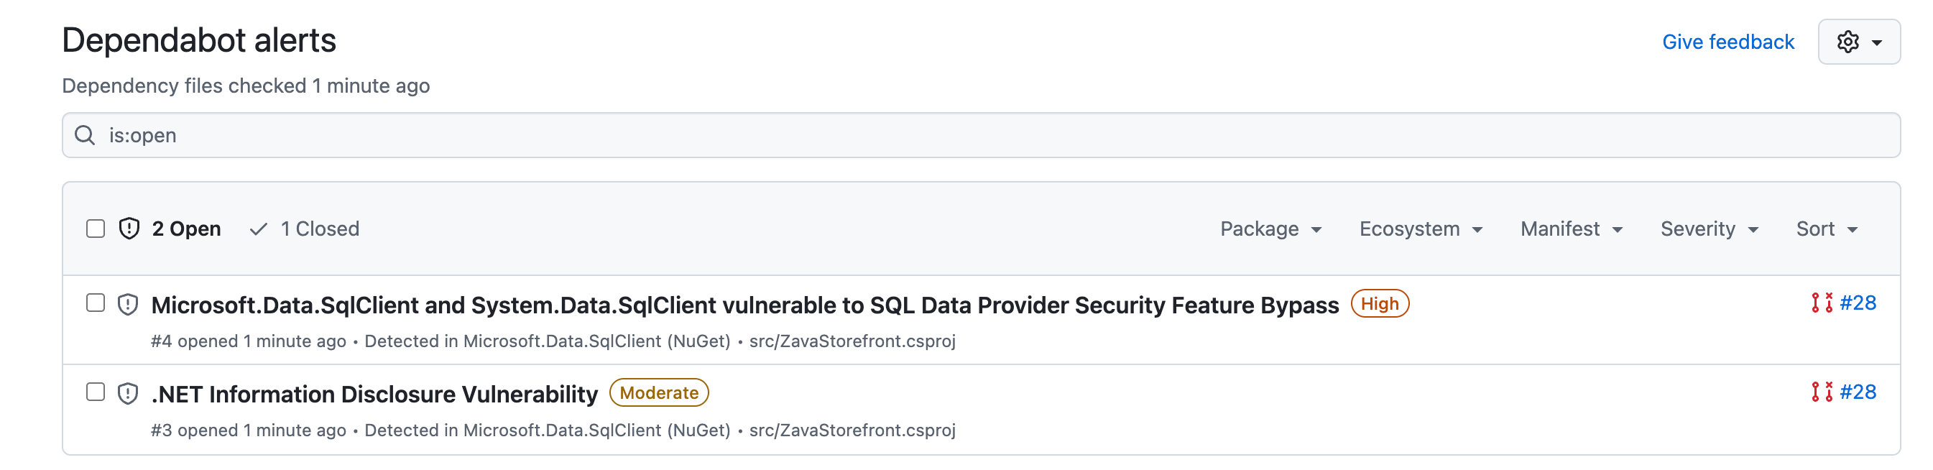
Task: Open the Severity filter dropdown
Action: click(1709, 229)
